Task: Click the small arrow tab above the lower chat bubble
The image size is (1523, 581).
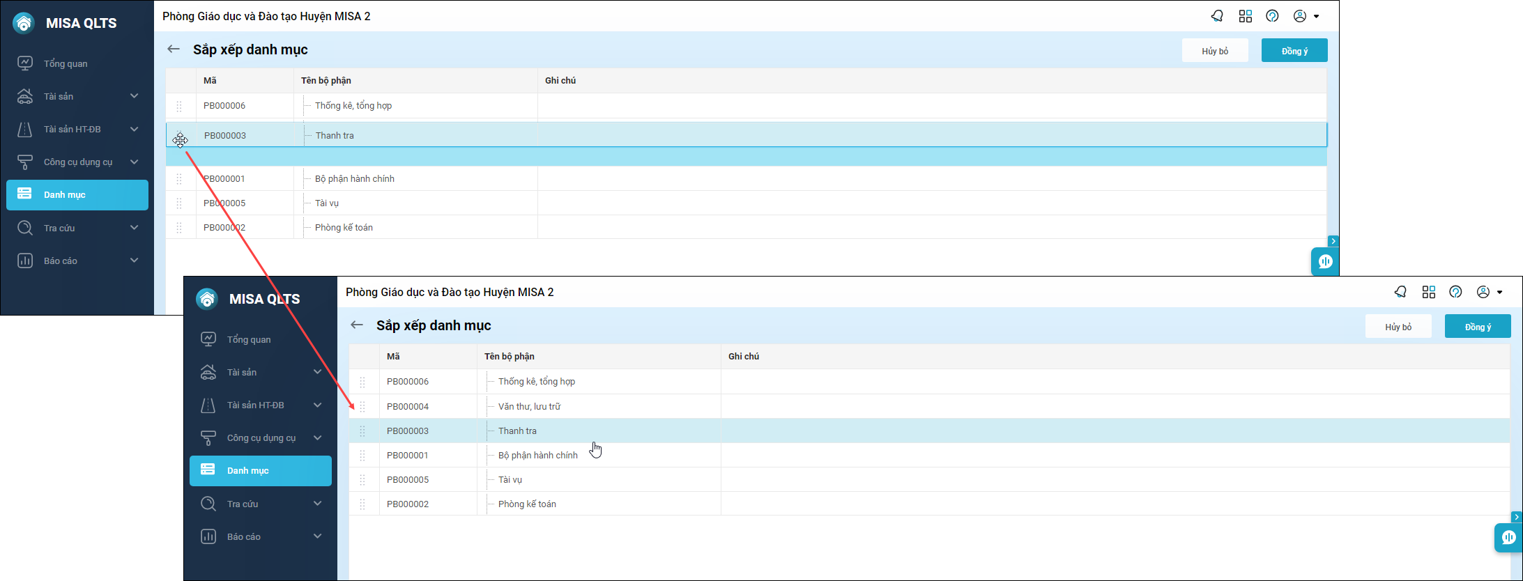Action: tap(1516, 517)
